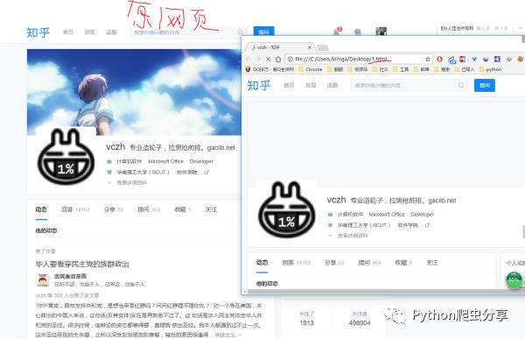525x339 pixels.
Task: Click the 知乎 logo in the front window
Action: point(258,86)
